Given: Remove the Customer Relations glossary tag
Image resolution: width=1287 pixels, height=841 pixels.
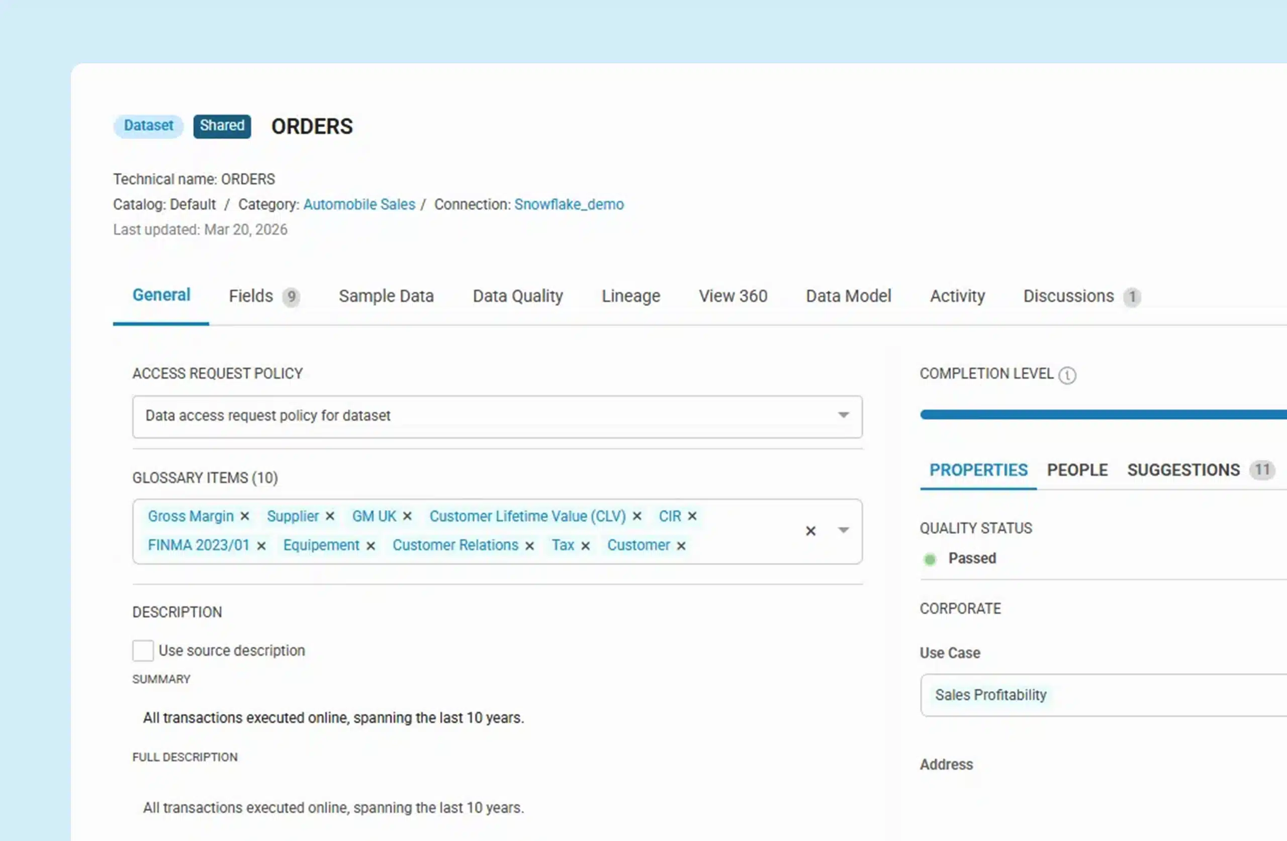Looking at the screenshot, I should [529, 546].
